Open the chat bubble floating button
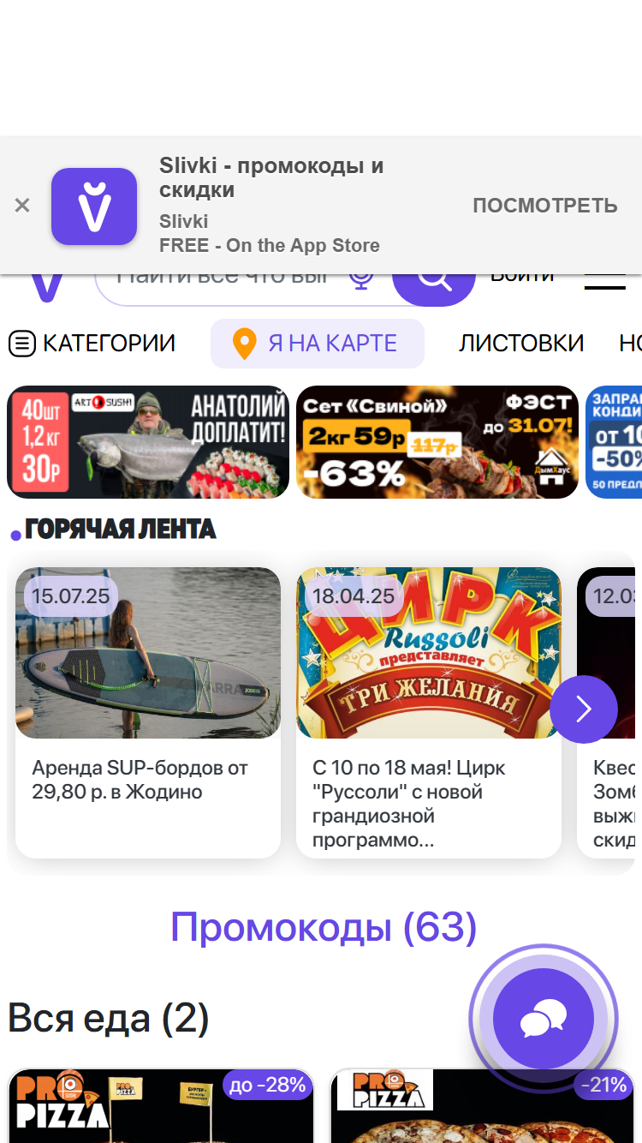642x1143 pixels. click(x=544, y=1019)
